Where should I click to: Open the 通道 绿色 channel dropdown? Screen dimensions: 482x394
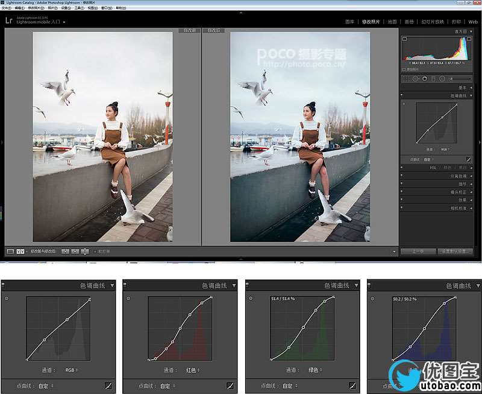click(x=315, y=370)
